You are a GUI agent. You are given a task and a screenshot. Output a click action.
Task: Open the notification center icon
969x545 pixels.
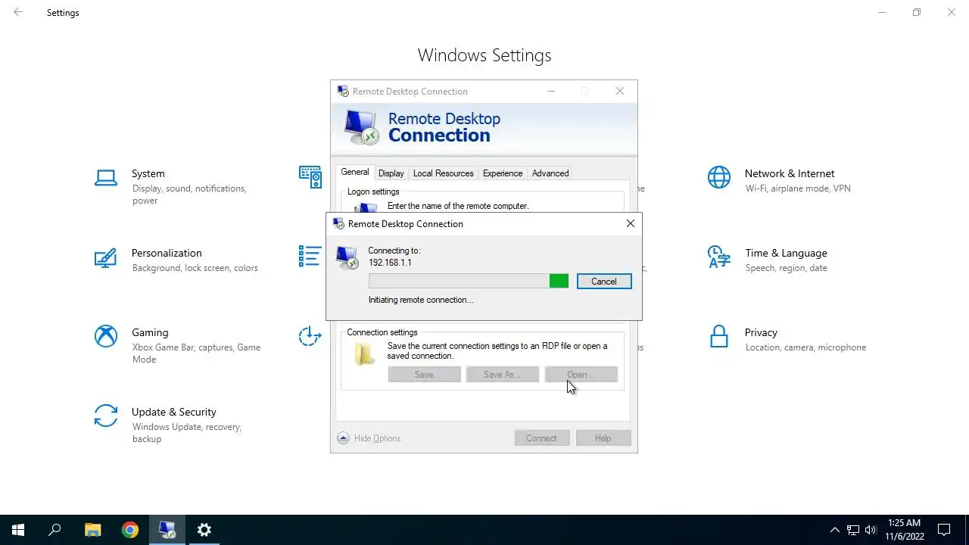coord(944,530)
